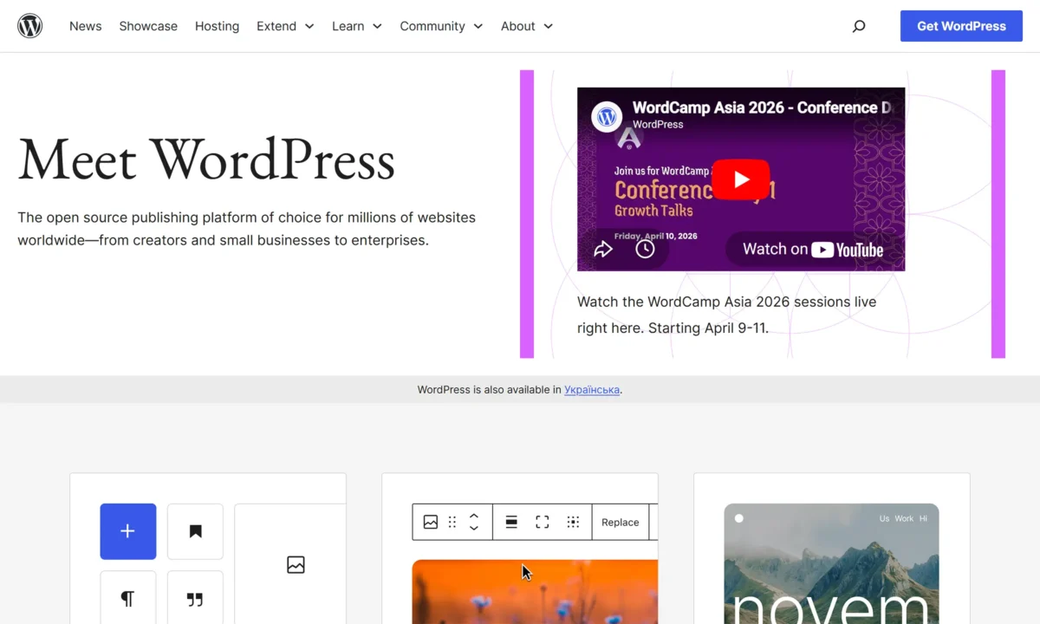Click the move up/down arrows in toolbar

click(474, 522)
